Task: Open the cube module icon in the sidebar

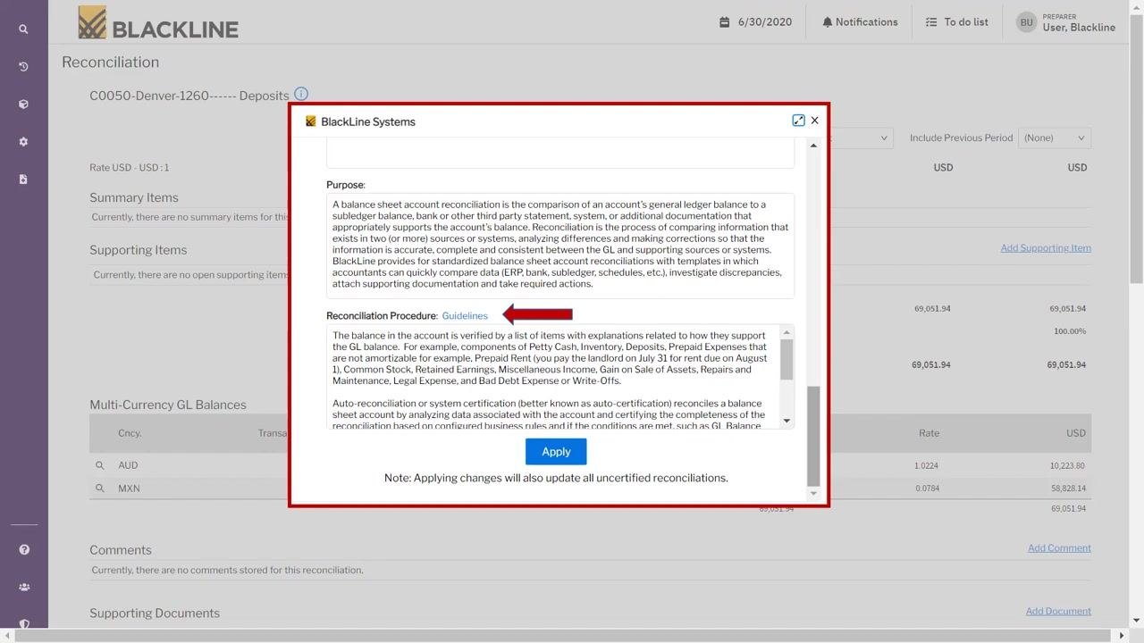Action: coord(23,104)
